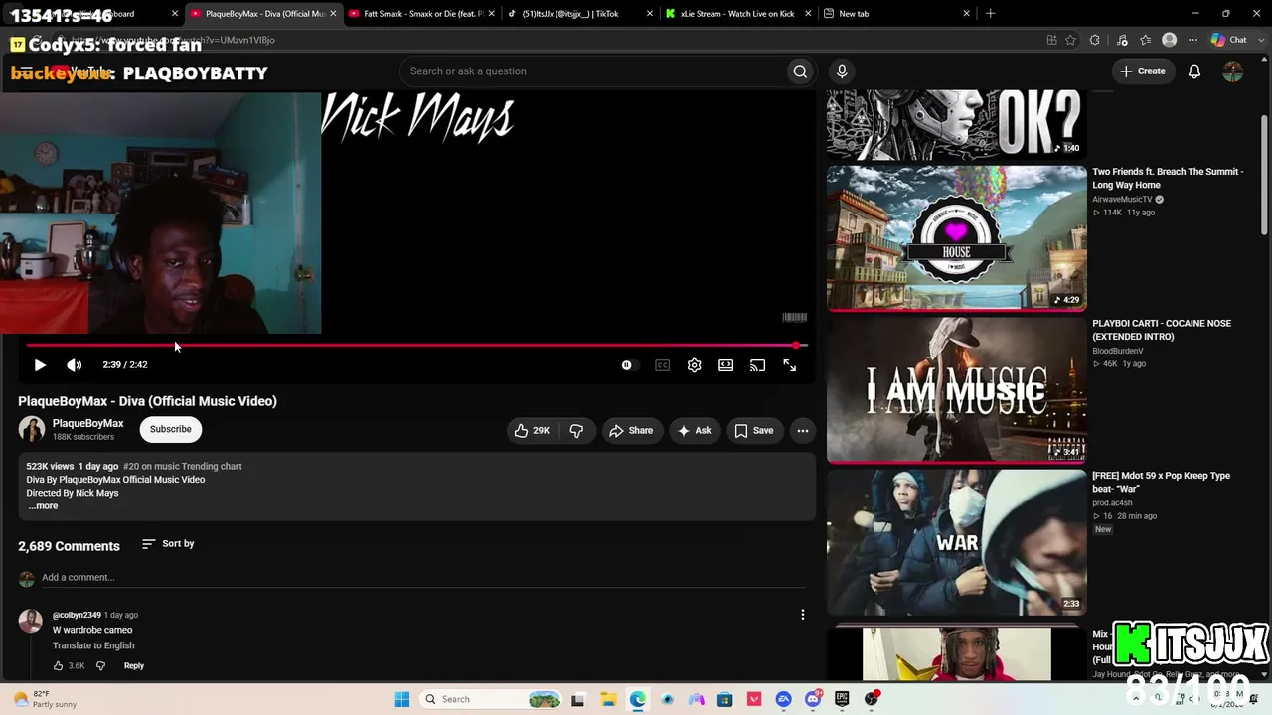Viewport: 1272px width, 715px height.
Task: Open a new browser tab
Action: click(990, 14)
